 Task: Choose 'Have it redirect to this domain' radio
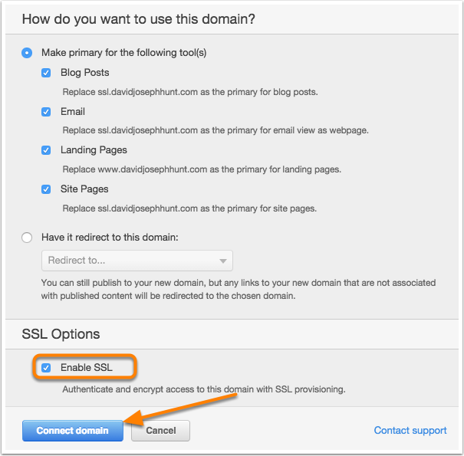coord(27,238)
